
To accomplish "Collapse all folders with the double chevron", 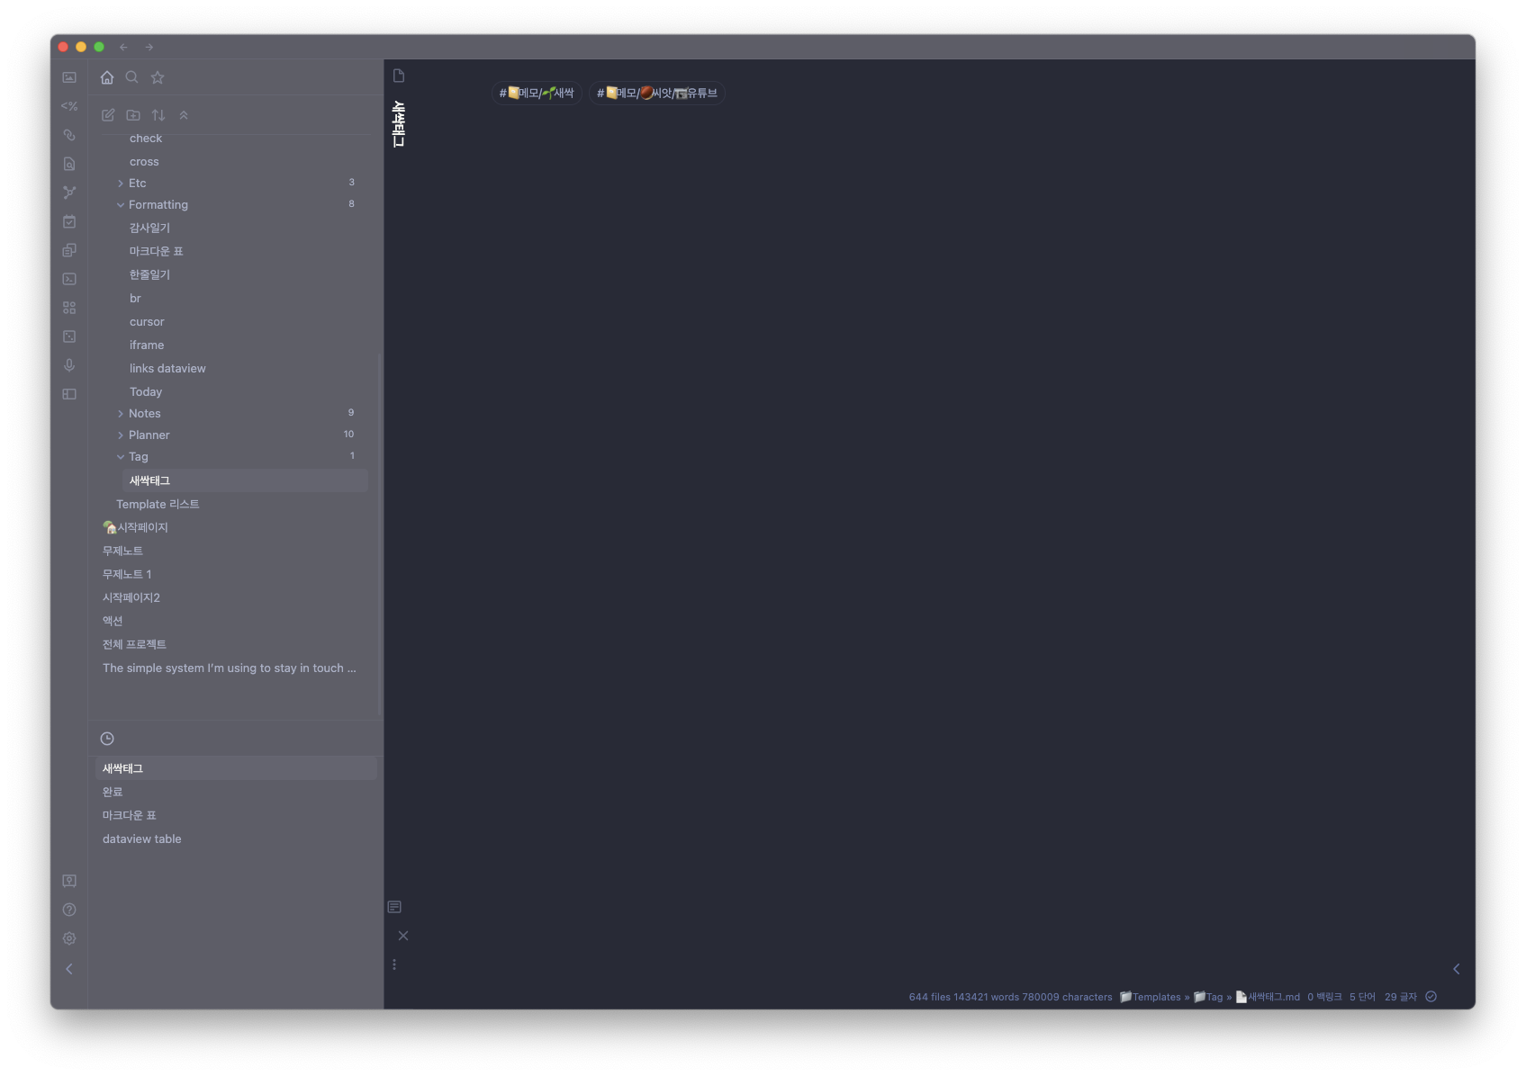I will click(184, 115).
